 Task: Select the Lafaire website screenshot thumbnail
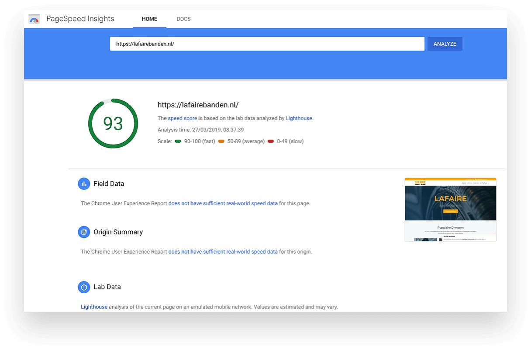pyautogui.click(x=450, y=209)
